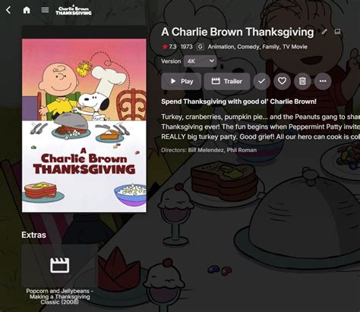Play the movie
This screenshot has width=360, height=312.
pos(182,81)
